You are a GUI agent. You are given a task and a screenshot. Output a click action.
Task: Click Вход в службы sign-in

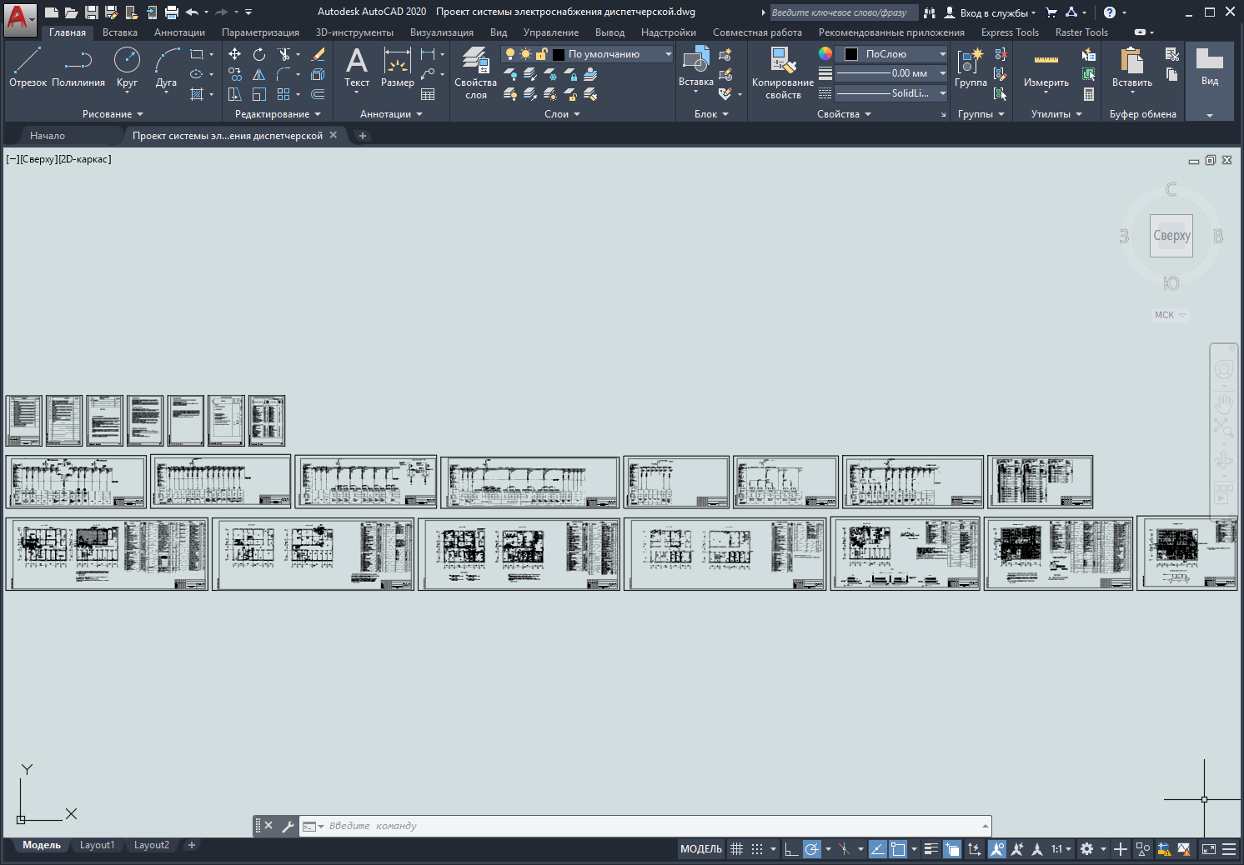[992, 12]
